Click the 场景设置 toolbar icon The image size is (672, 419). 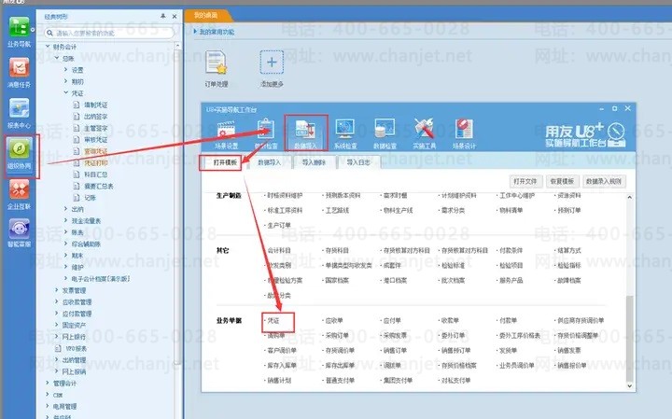[x=226, y=130]
